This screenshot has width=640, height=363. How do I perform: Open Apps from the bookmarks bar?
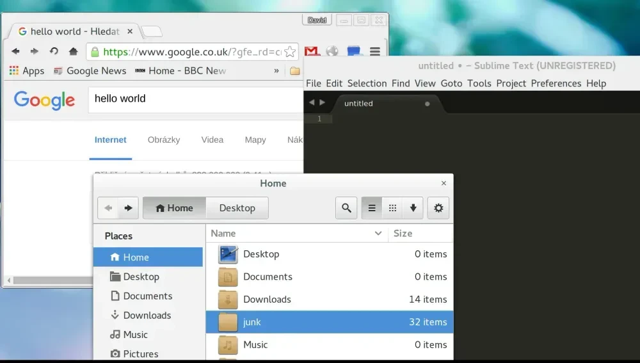point(26,70)
